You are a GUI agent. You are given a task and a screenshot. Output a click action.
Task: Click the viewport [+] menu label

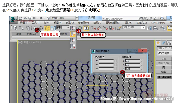tap(20, 42)
